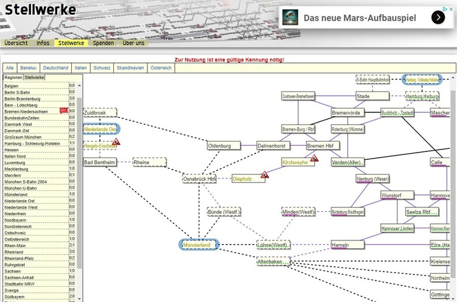The height and width of the screenshot is (302, 457).
Task: Select the Alle filter tab
Action: tap(10, 68)
